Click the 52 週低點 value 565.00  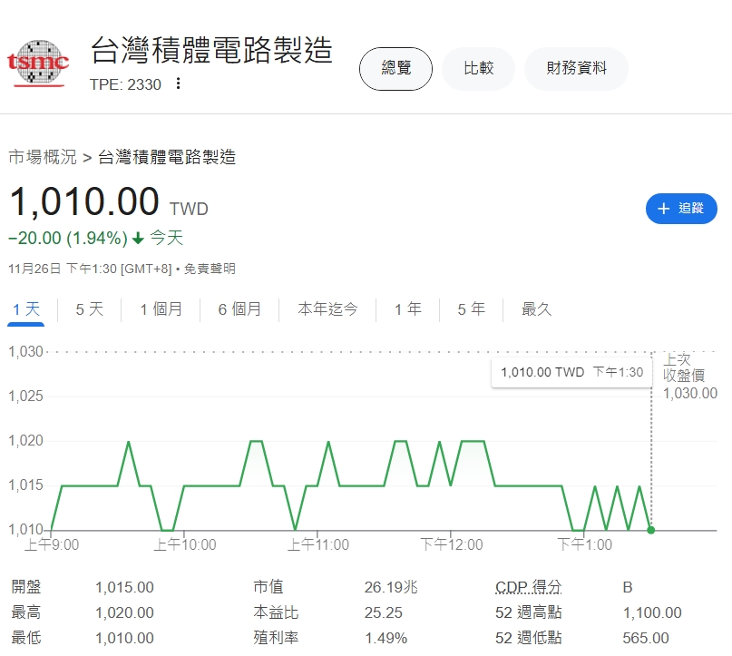646,638
